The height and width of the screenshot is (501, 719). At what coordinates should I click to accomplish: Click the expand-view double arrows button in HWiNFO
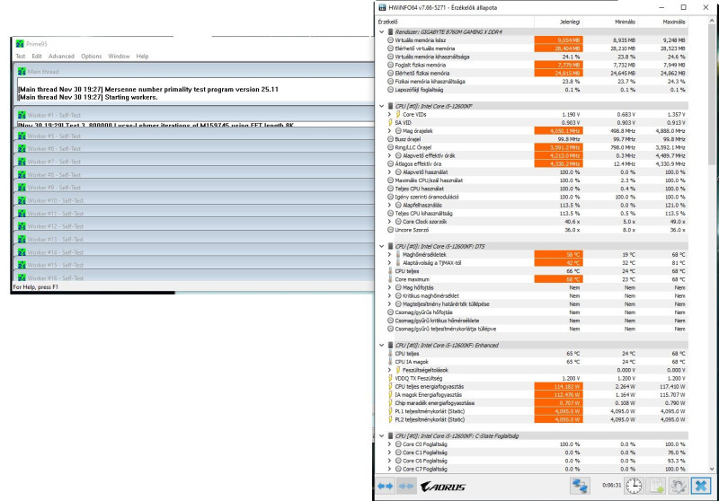coord(386,487)
